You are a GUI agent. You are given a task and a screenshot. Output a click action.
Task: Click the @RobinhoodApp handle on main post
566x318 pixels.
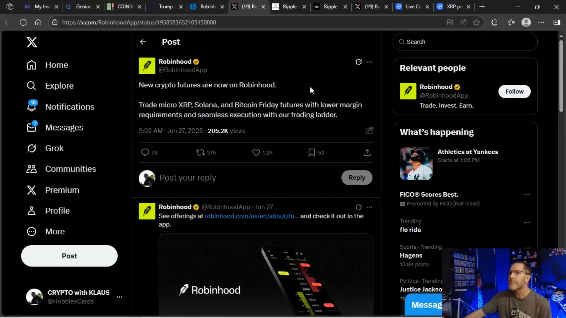pos(183,70)
